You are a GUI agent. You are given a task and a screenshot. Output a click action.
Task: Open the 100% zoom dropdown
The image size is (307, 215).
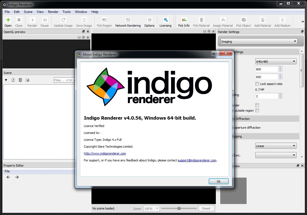[152, 208]
